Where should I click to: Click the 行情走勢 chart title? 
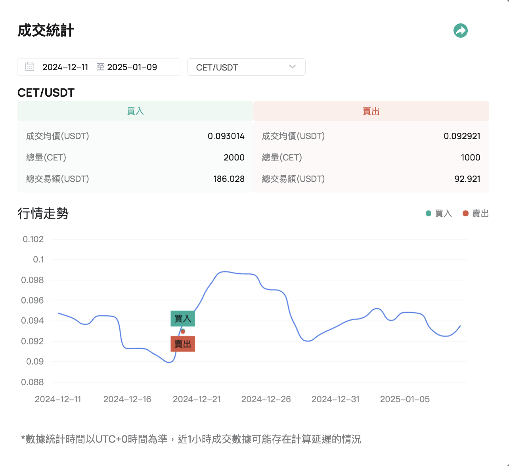[x=43, y=214]
